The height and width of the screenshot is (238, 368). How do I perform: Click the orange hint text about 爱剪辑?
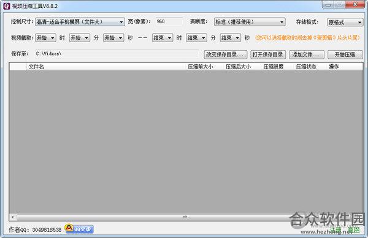pyautogui.click(x=307, y=38)
